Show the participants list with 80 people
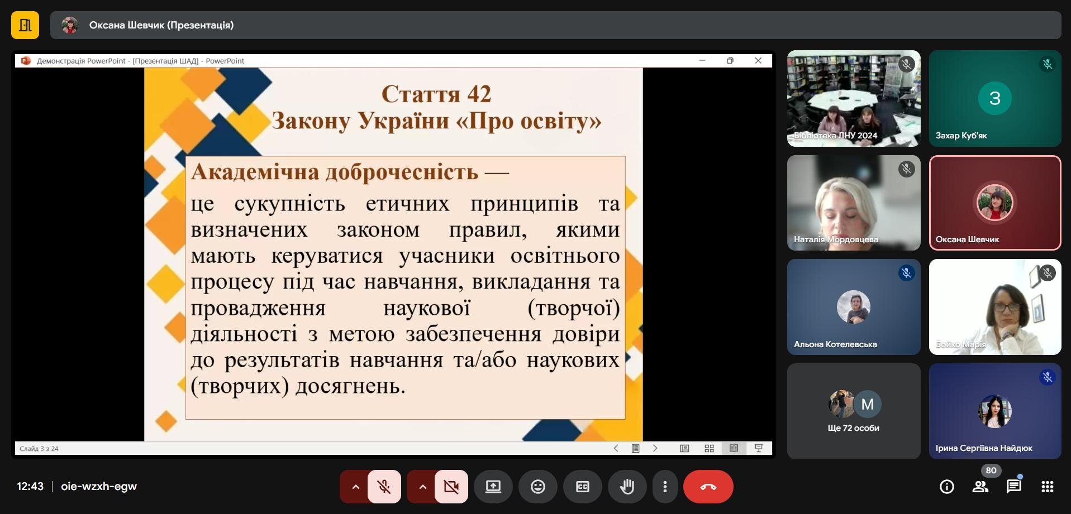Viewport: 1071px width, 514px height. (x=980, y=487)
